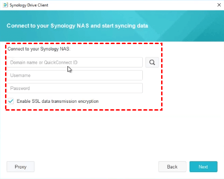224x179 pixels.
Task: Click 'Synology Drive Client' title text
Action: pyautogui.click(x=29, y=5)
